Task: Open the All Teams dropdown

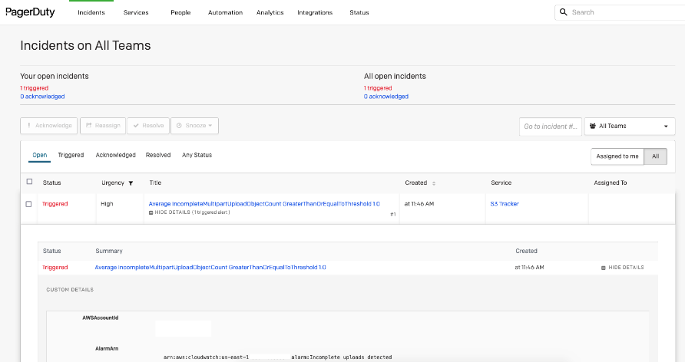Action: 630,126
